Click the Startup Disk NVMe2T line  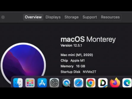[78, 72]
